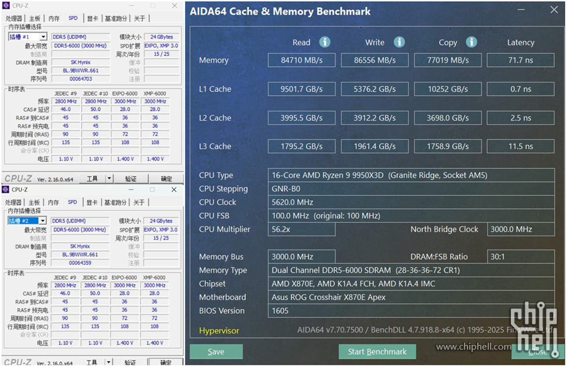
Task: Click the L3 Cache Latency value 11.5 ns
Action: (x=521, y=146)
